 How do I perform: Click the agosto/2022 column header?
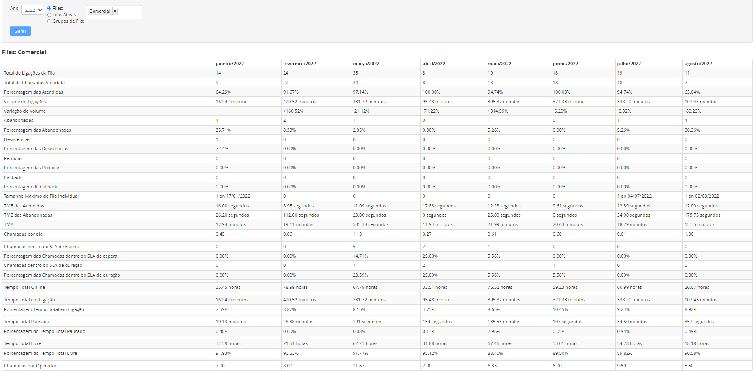[698, 64]
